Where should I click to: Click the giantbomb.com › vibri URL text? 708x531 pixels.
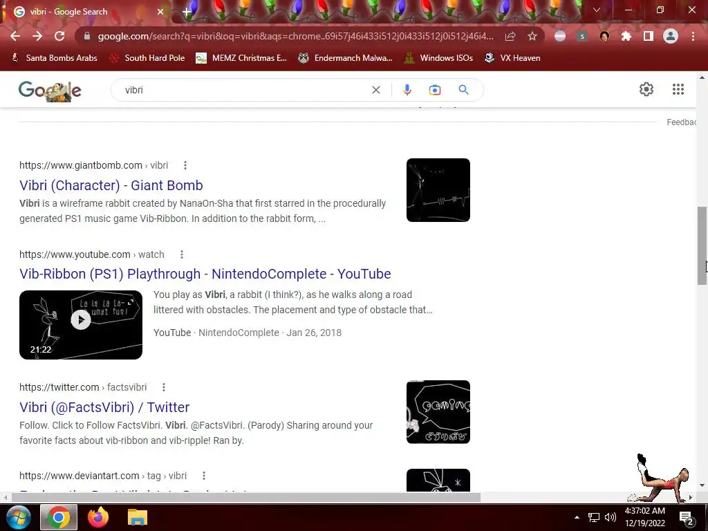point(93,165)
